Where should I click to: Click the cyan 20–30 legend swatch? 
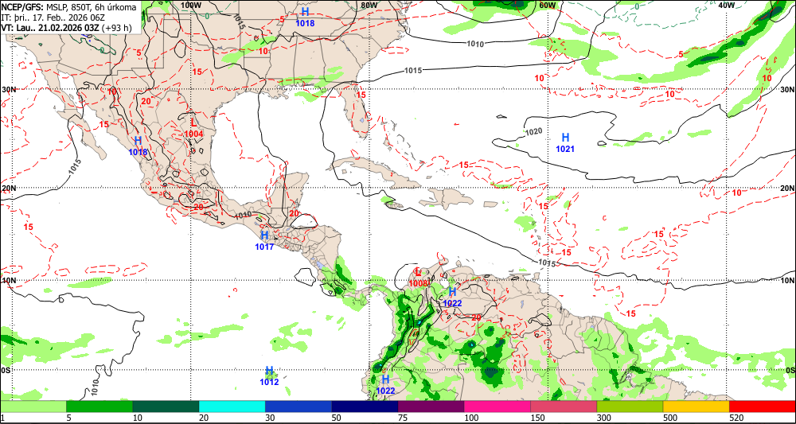point(232,406)
